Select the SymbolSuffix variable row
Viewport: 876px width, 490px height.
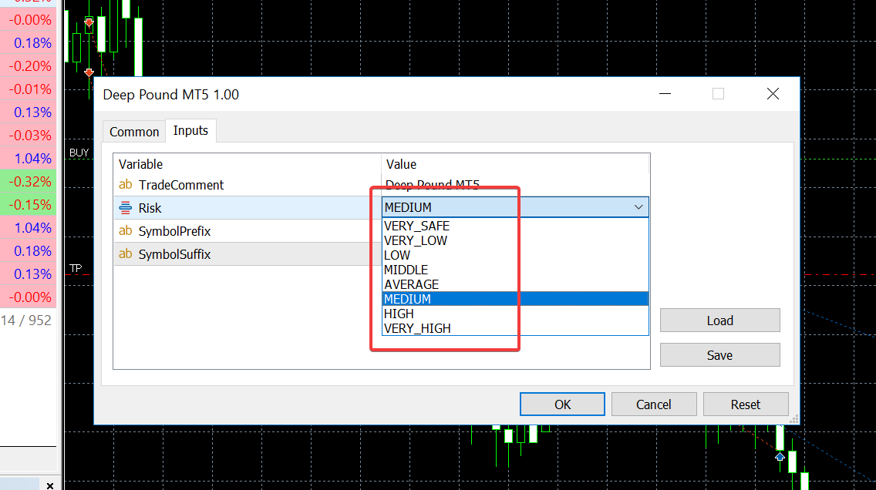coord(248,254)
